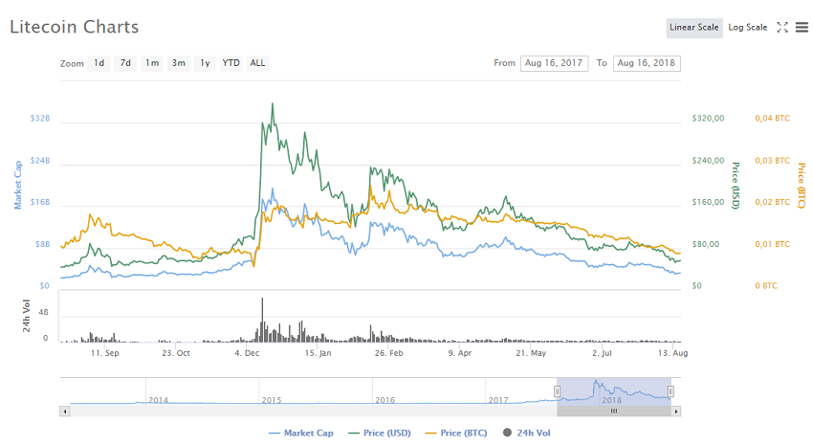Open the chart hamburger menu
Screen dimensions: 813x446
802,27
